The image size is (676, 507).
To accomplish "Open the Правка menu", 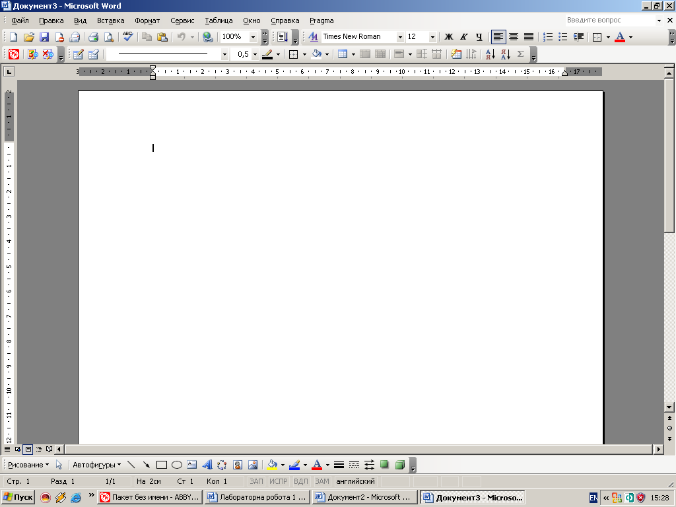I will pos(51,20).
